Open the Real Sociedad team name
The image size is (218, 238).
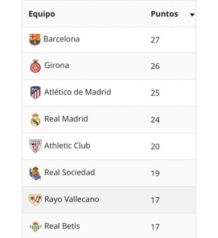[70, 172]
